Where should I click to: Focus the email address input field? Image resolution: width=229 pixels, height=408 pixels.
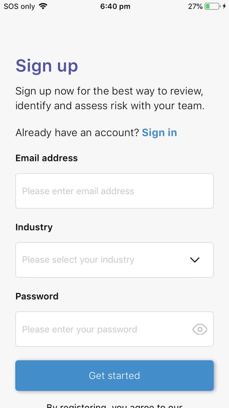114,191
